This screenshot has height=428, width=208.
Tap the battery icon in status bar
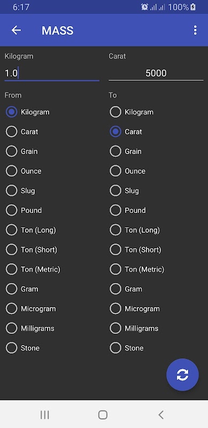[193, 7]
